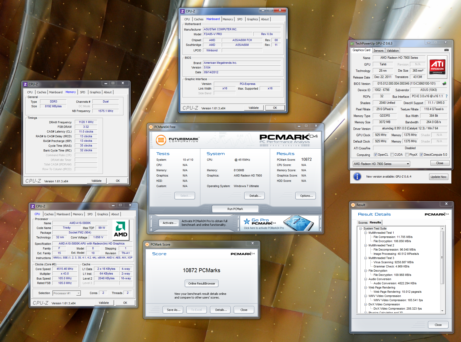Select 'Virus Scanning: 9258.887 MB/s' result row

pyautogui.click(x=393, y=262)
